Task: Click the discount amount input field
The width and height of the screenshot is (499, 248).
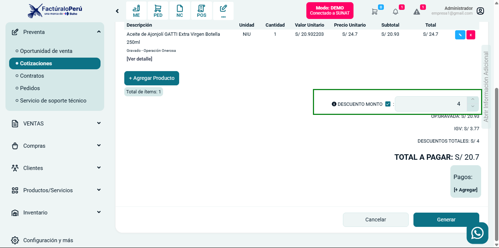Action: (x=431, y=104)
